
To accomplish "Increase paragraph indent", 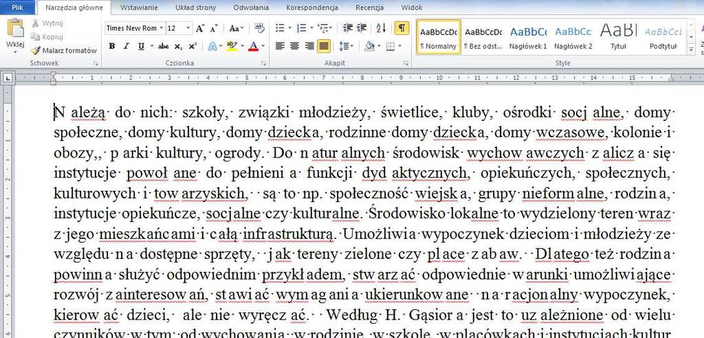I will (362, 28).
